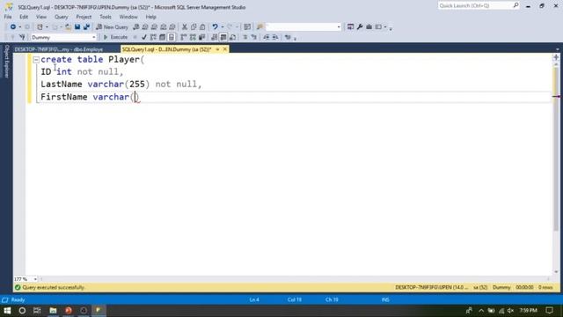Paste from clipboard
The width and height of the screenshot is (563, 317).
pos(202,27)
